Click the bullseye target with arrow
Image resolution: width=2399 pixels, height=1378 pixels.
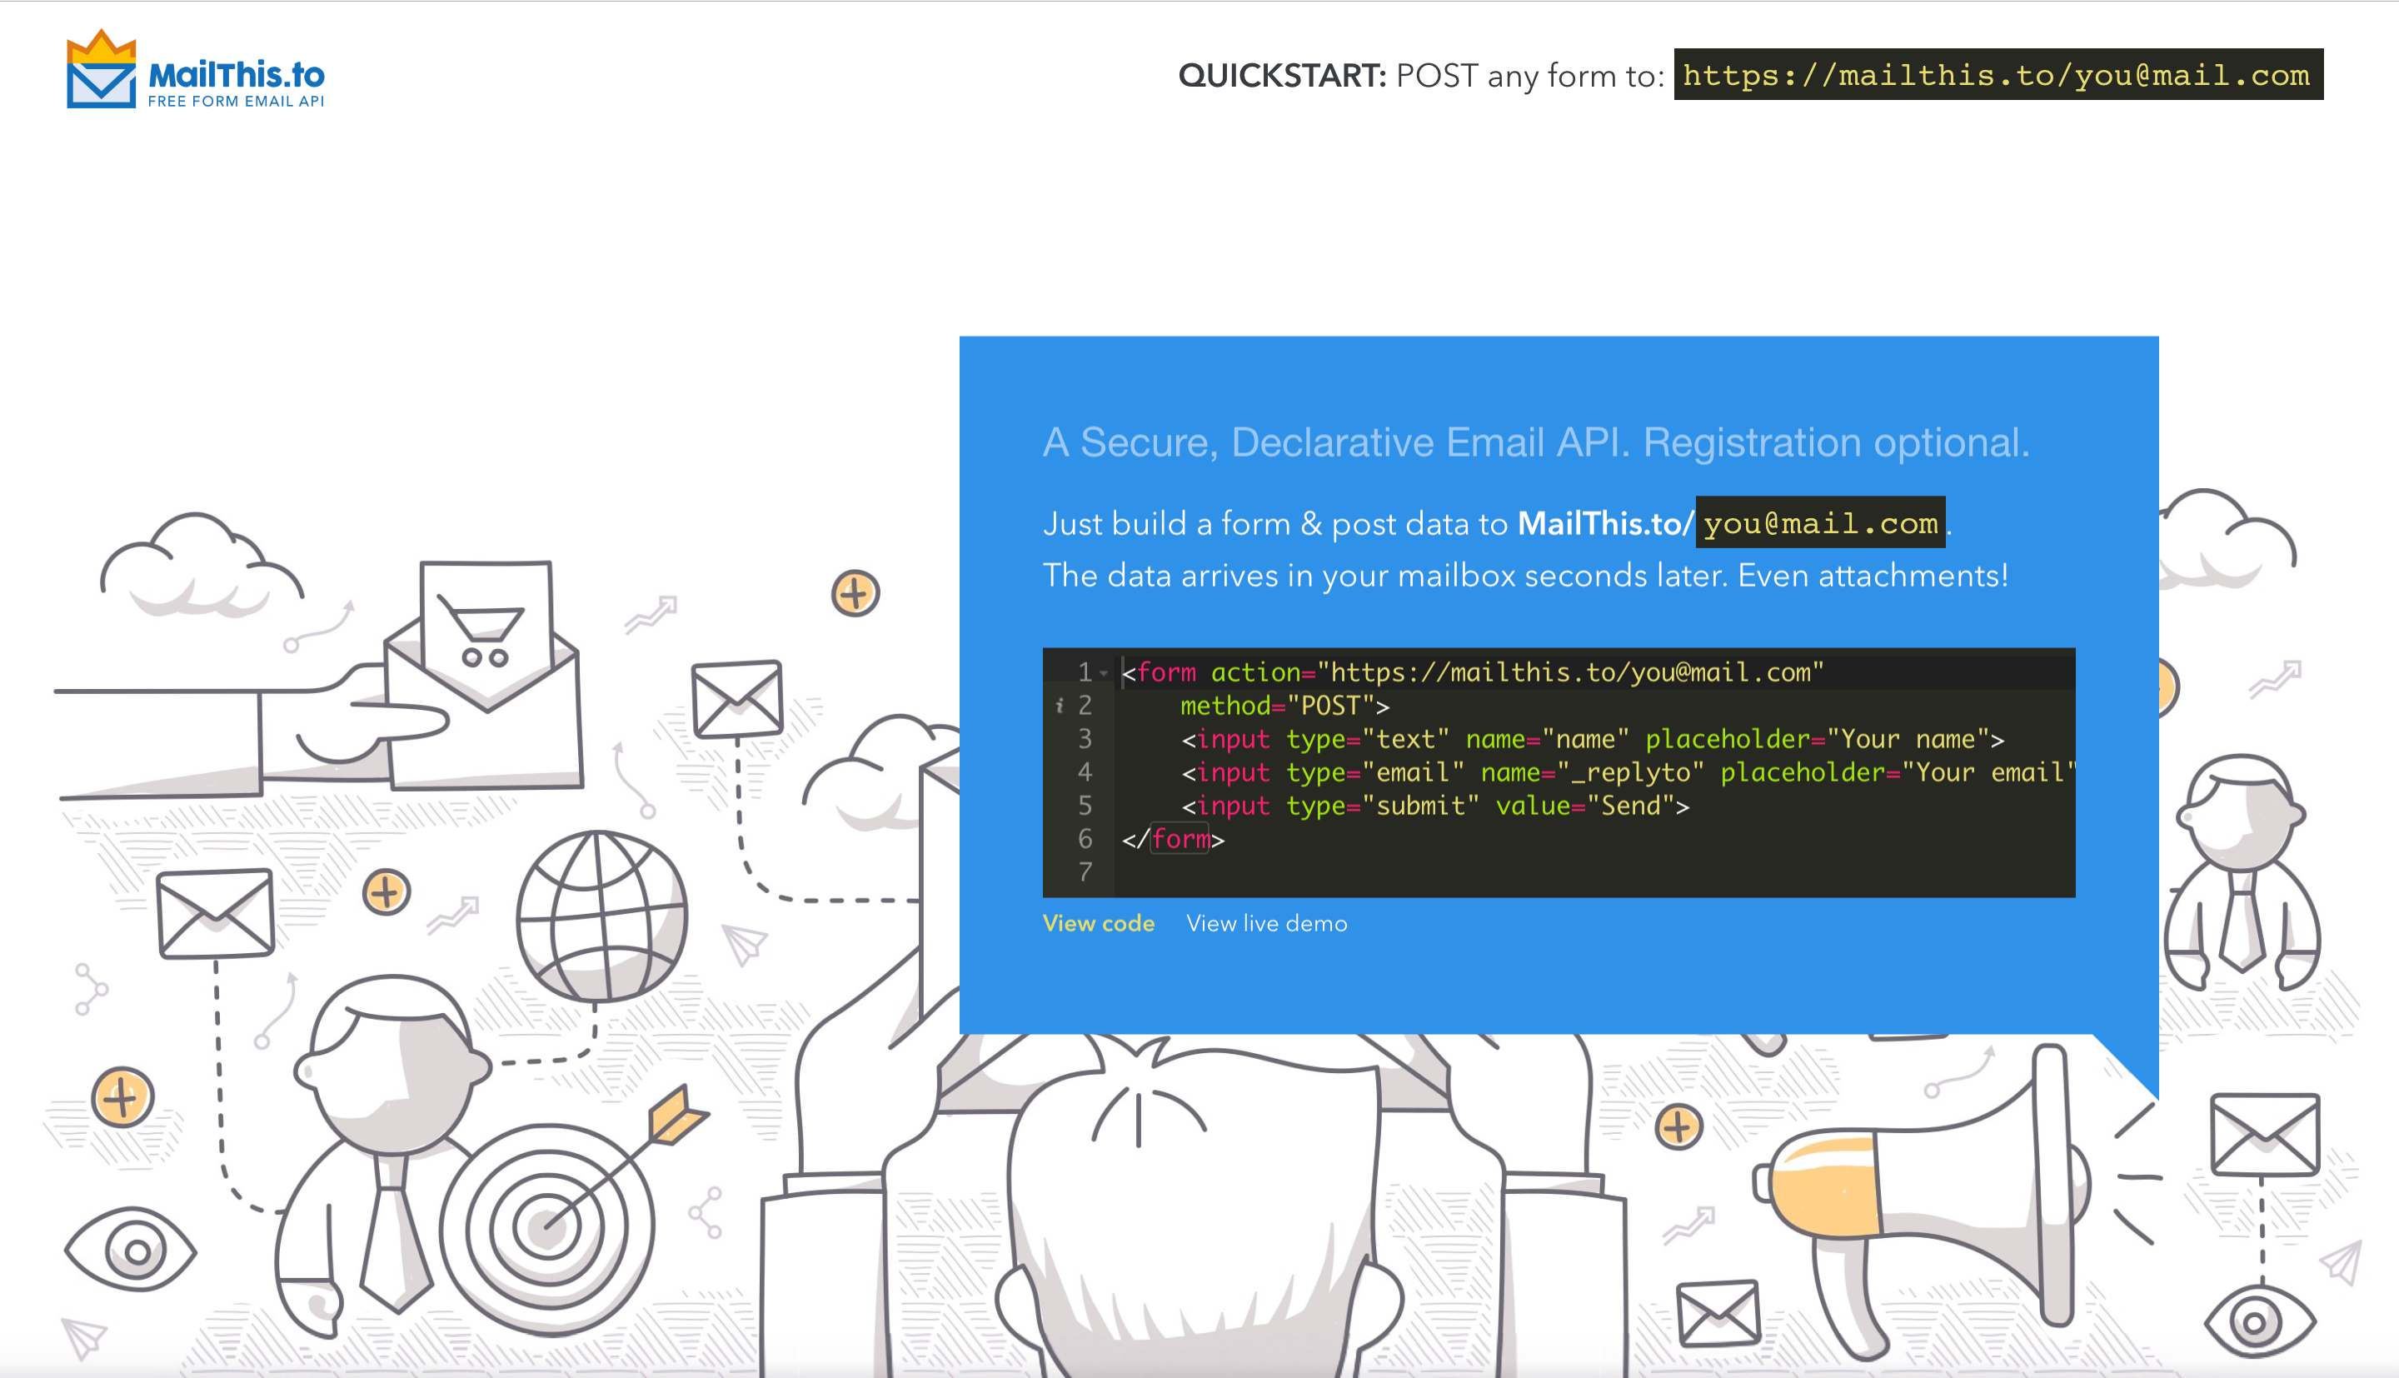[x=549, y=1226]
